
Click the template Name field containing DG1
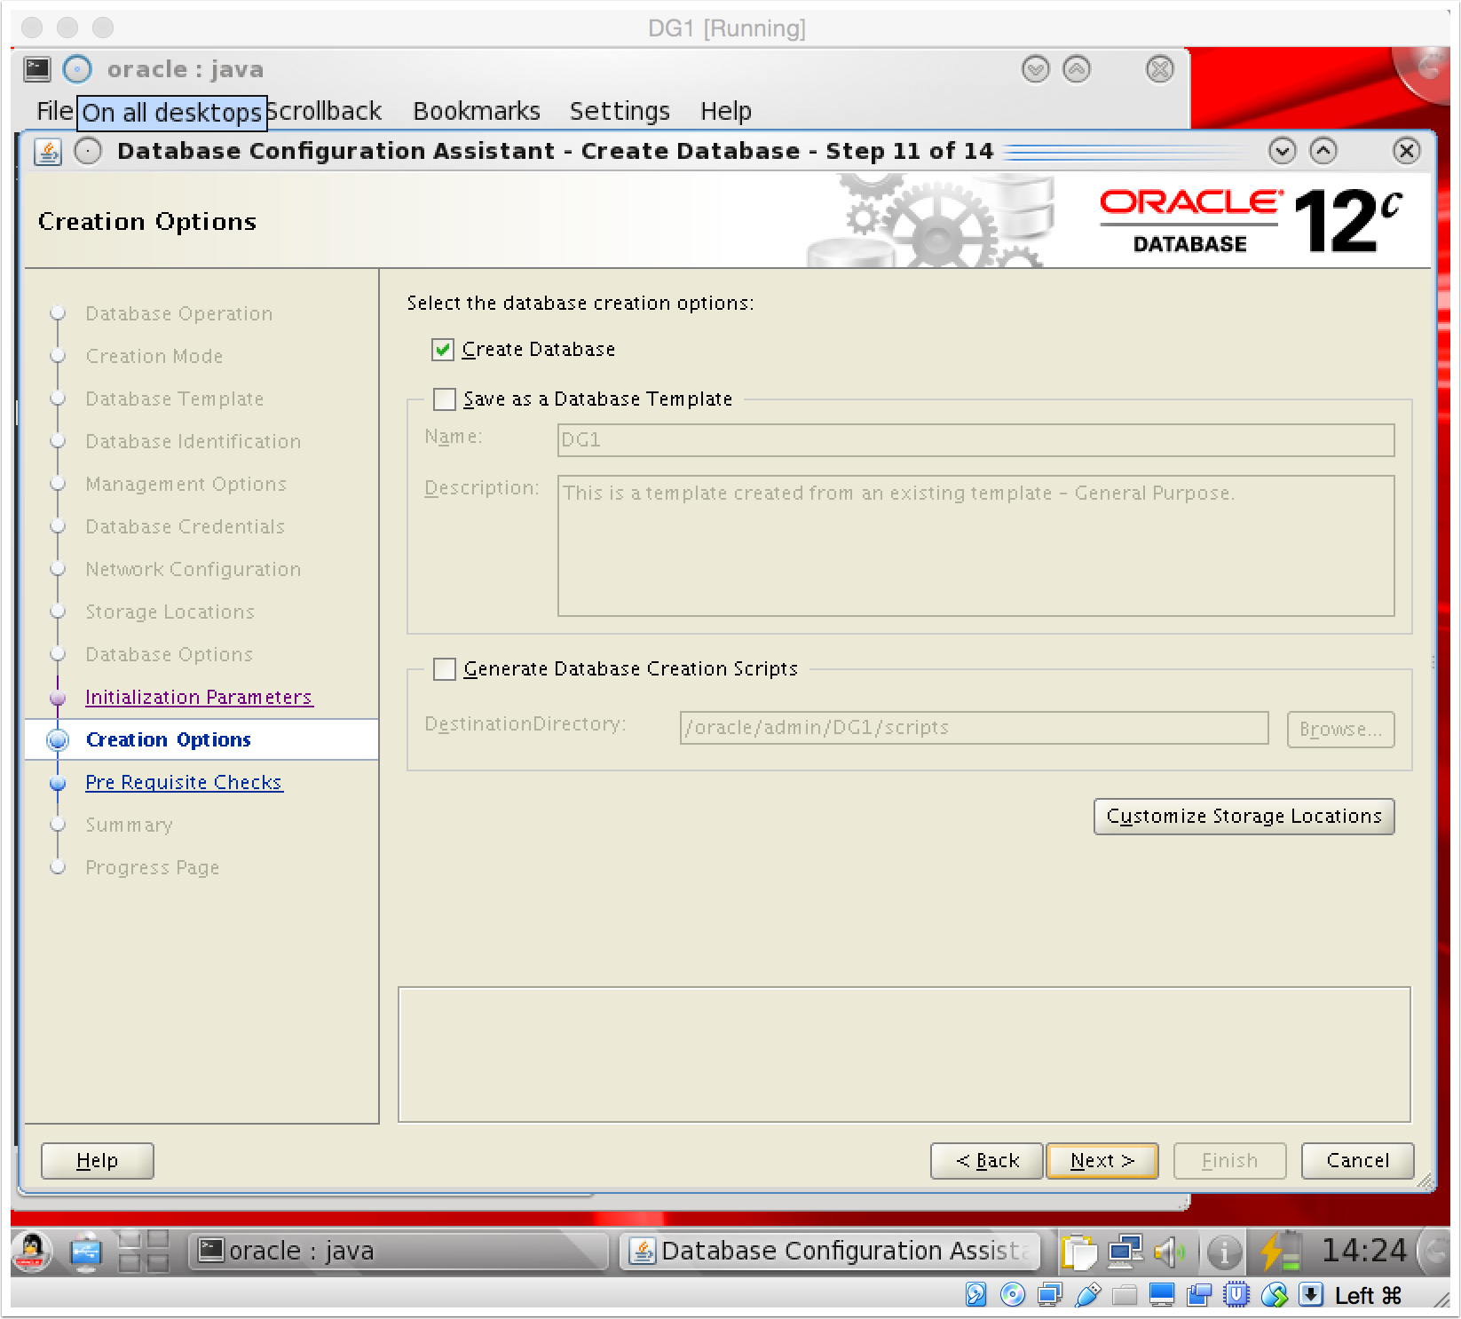975,440
